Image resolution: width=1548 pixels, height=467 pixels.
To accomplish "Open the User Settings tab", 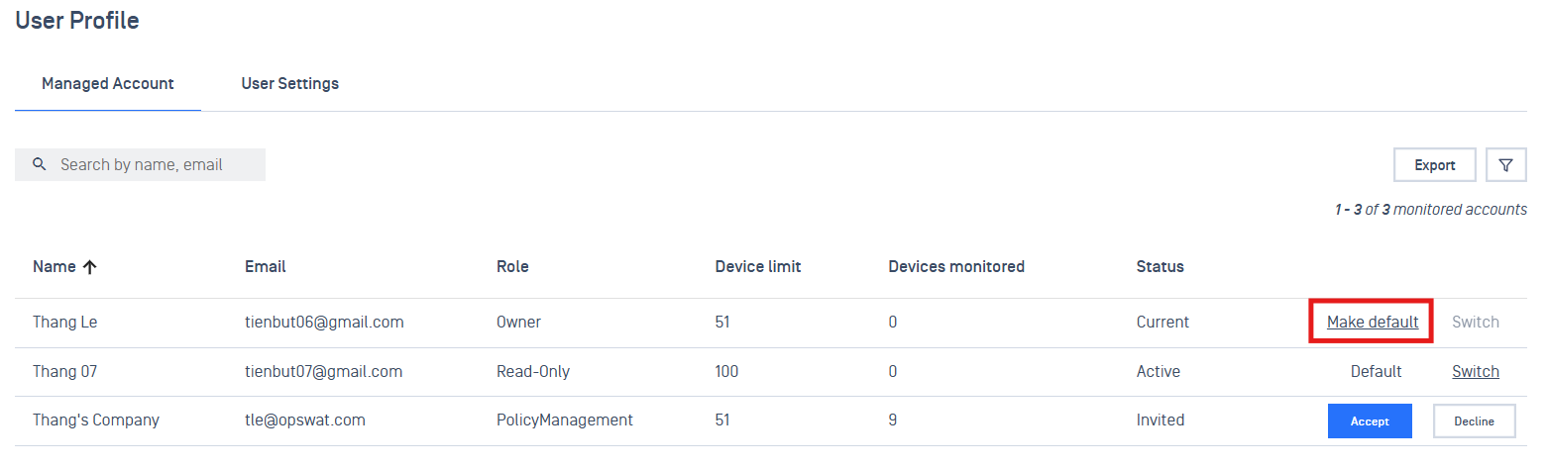I will point(289,84).
